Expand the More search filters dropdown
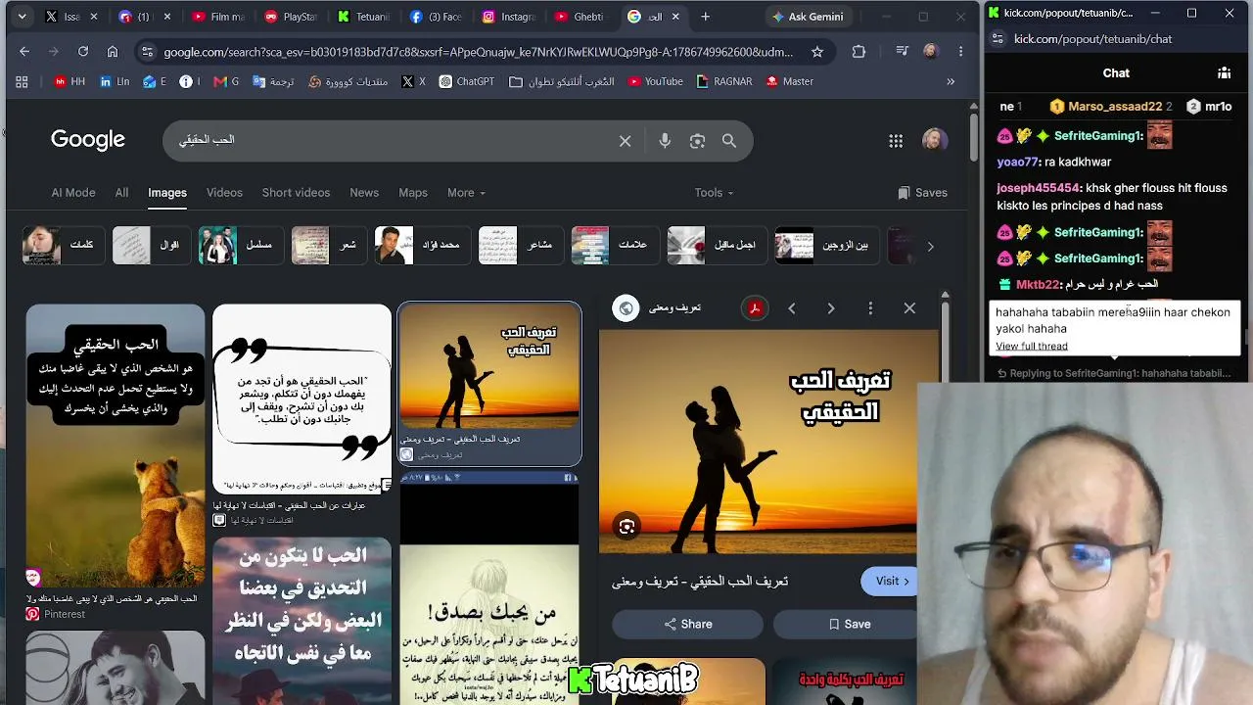 point(466,193)
